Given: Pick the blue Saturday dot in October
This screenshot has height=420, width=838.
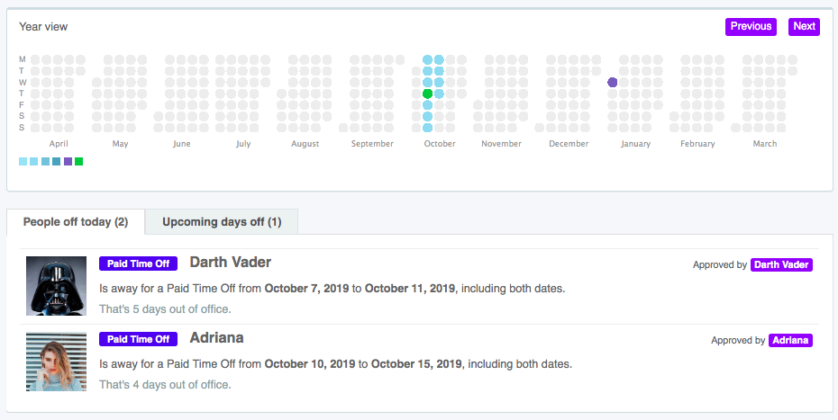Looking at the screenshot, I should pyautogui.click(x=427, y=116).
